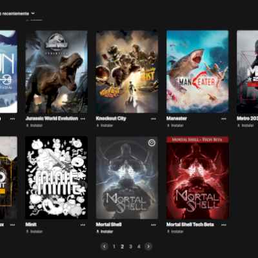Open options menu for Minit
This screenshot has width=258, height=258.
83,225
